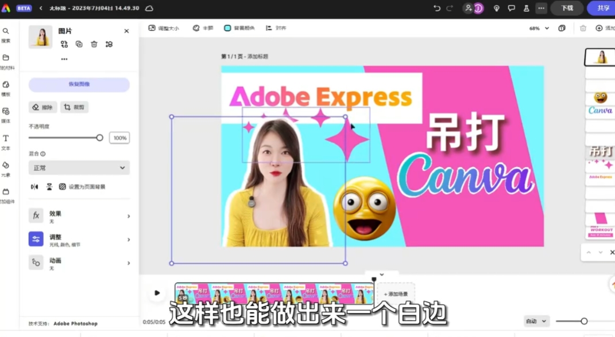Click the group/layer order icon in panel

click(x=109, y=44)
